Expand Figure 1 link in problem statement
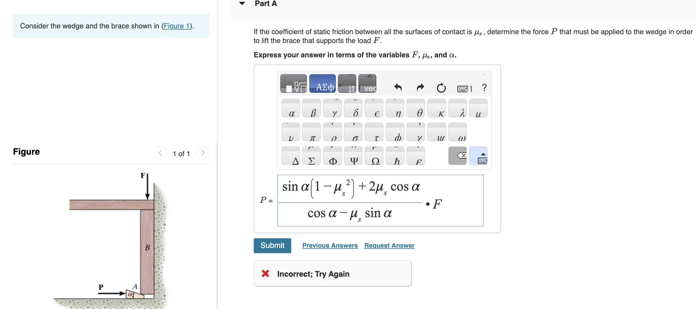Image resolution: width=698 pixels, height=309 pixels. pyautogui.click(x=177, y=26)
